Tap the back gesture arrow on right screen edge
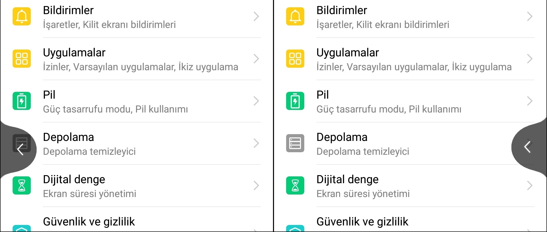Screen dimensions: 547x232 527,147
